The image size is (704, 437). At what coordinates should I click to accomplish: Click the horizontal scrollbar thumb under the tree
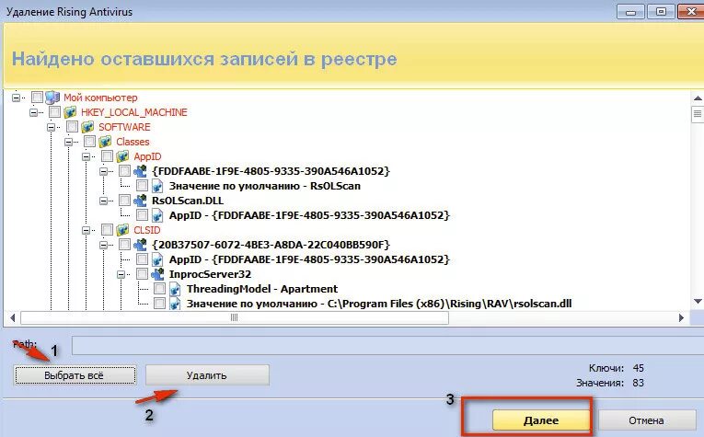click(235, 317)
